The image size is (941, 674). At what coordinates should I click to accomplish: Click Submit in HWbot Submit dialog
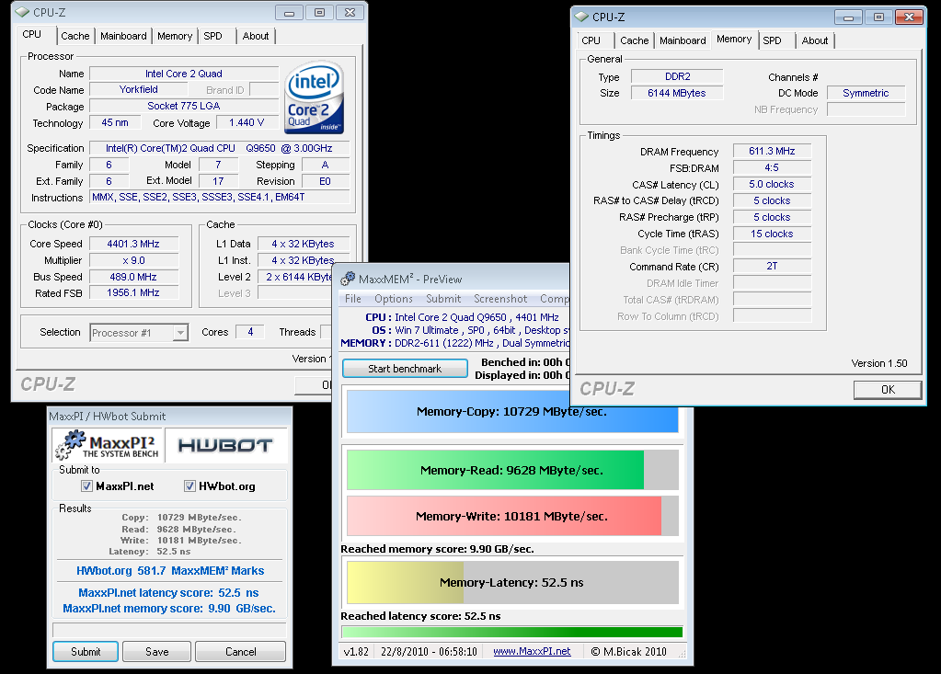[x=86, y=652]
